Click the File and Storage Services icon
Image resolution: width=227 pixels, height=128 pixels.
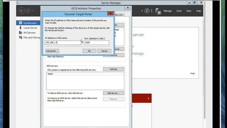click(x=21, y=37)
